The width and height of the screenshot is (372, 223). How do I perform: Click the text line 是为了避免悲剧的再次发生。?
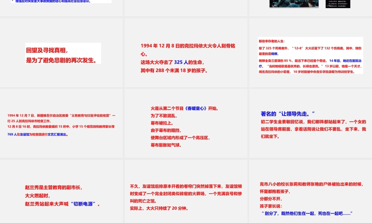pyautogui.click(x=62, y=60)
